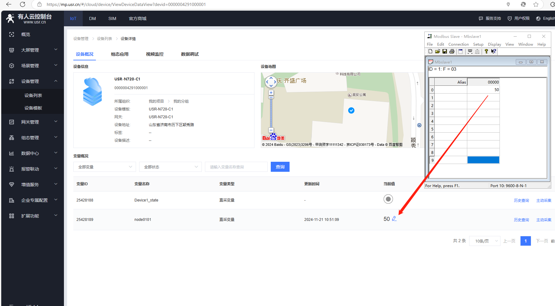
Task: Click the map pan compass control
Action: click(271, 82)
